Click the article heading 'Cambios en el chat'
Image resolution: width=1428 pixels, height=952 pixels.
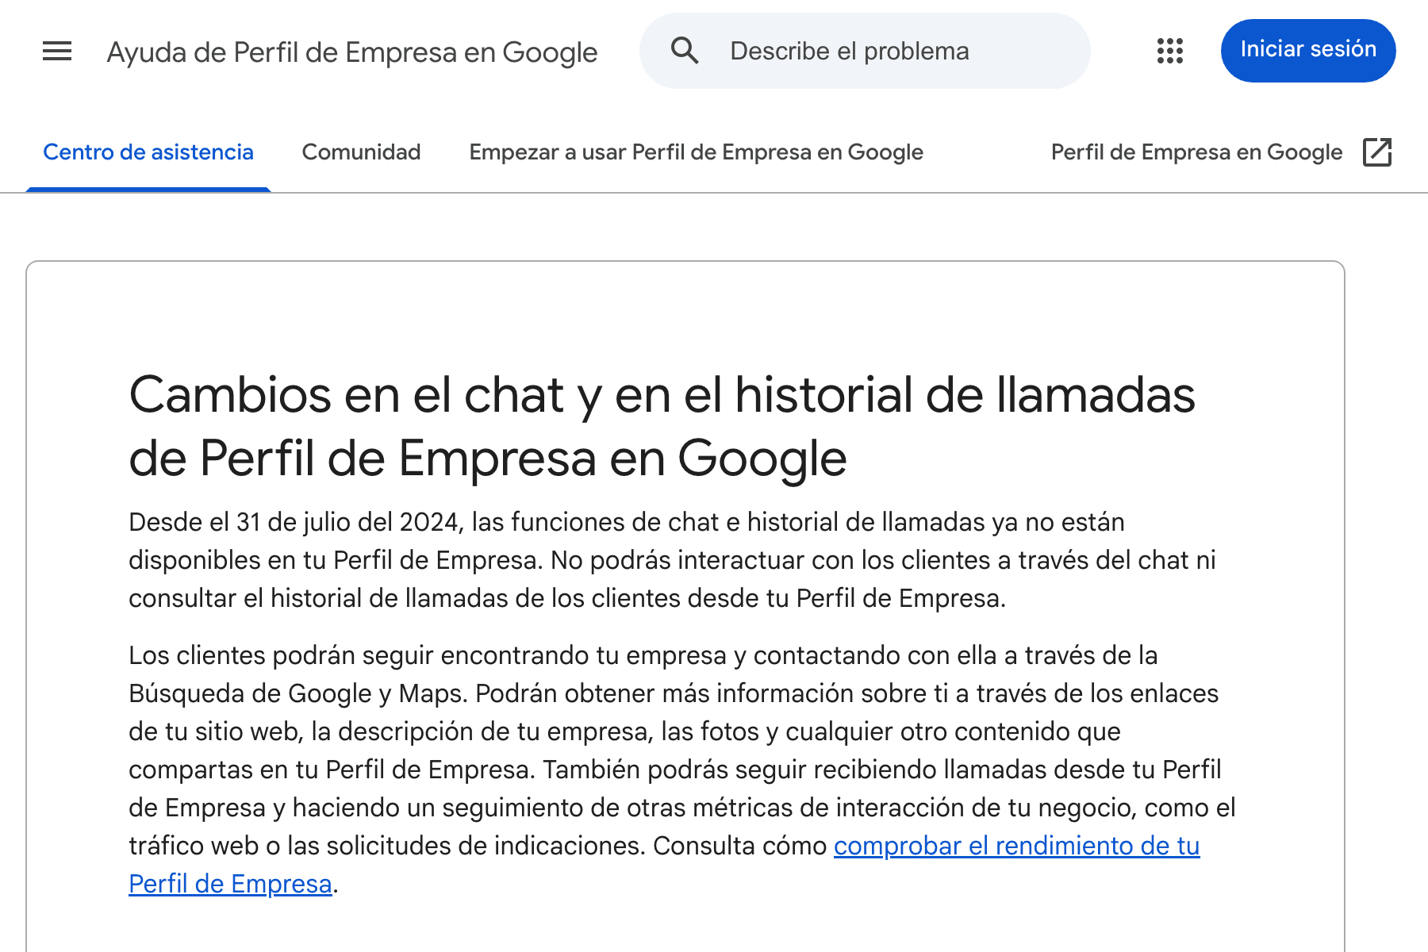point(662,426)
